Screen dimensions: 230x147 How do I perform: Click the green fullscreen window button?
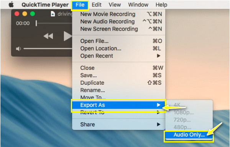(x=33, y=14)
